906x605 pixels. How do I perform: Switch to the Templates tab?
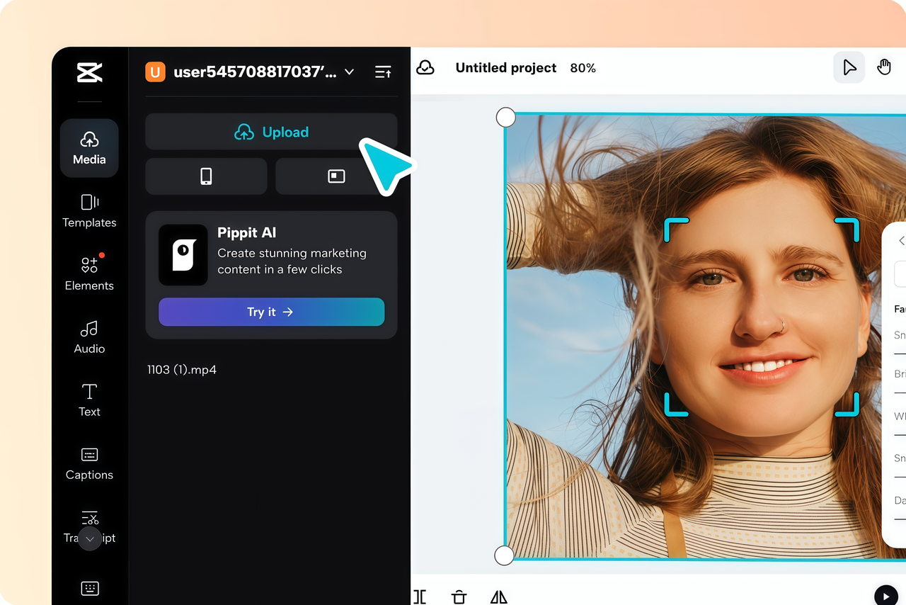pos(89,210)
